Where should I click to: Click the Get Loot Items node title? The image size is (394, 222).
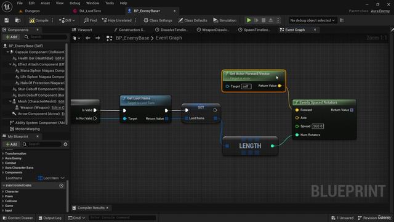pos(139,98)
